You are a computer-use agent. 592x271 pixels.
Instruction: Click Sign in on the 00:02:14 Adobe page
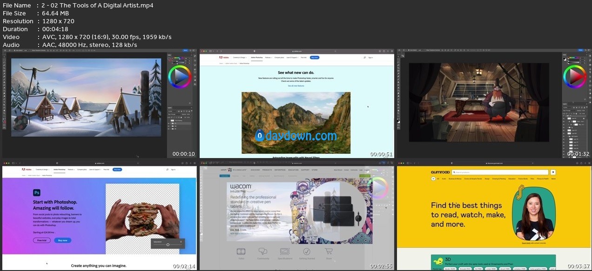point(173,170)
